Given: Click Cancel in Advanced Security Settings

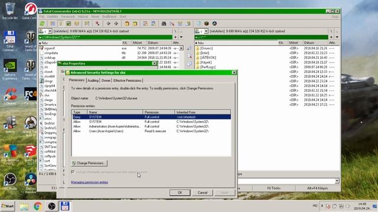Looking at the screenshot, I should [203, 193].
